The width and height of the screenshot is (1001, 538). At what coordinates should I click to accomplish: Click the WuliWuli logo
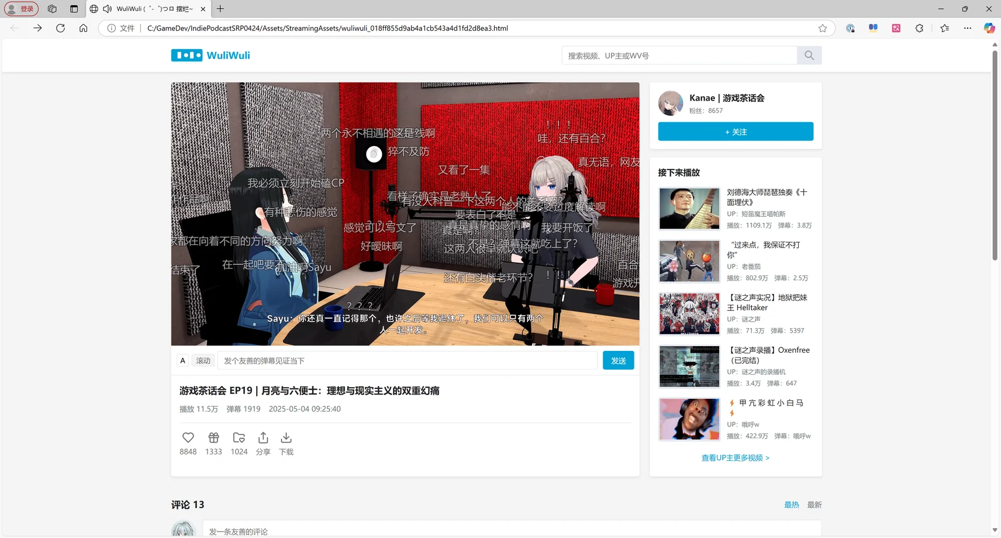[x=210, y=55]
